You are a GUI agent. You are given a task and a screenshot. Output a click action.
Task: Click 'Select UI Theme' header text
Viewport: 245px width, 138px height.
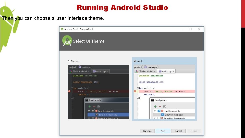pyautogui.click(x=89, y=41)
